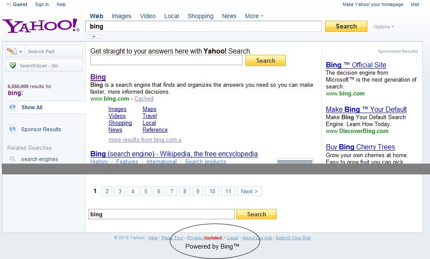430x259 pixels.
Task: Click the Images sitelink under Bing
Action: coord(118,109)
